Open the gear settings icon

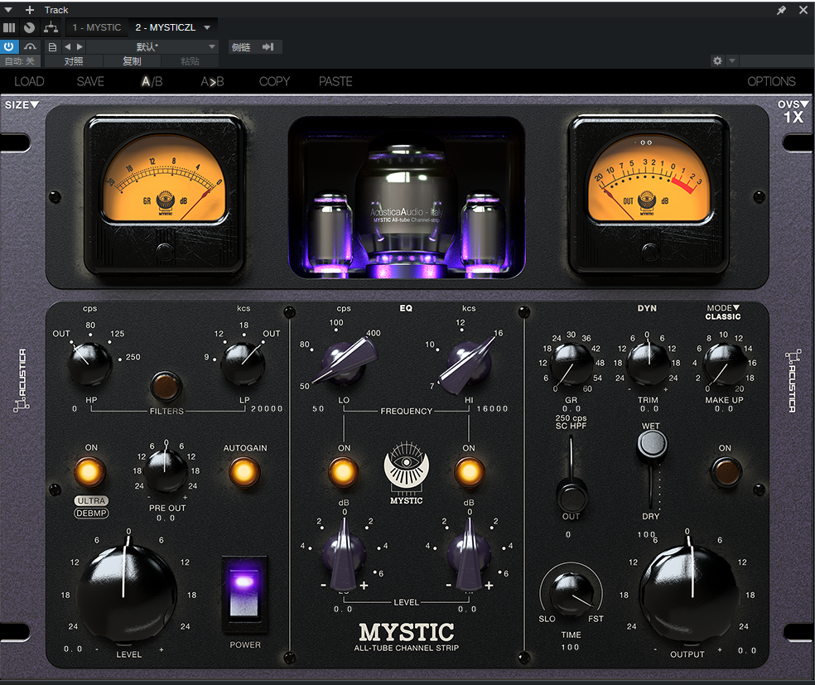click(x=717, y=60)
